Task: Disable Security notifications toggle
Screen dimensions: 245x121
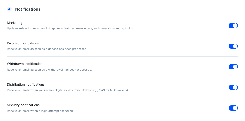Action: (x=233, y=108)
